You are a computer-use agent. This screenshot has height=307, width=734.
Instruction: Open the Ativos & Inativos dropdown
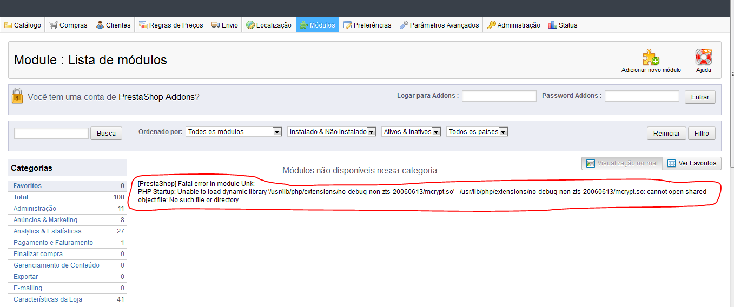tap(411, 131)
